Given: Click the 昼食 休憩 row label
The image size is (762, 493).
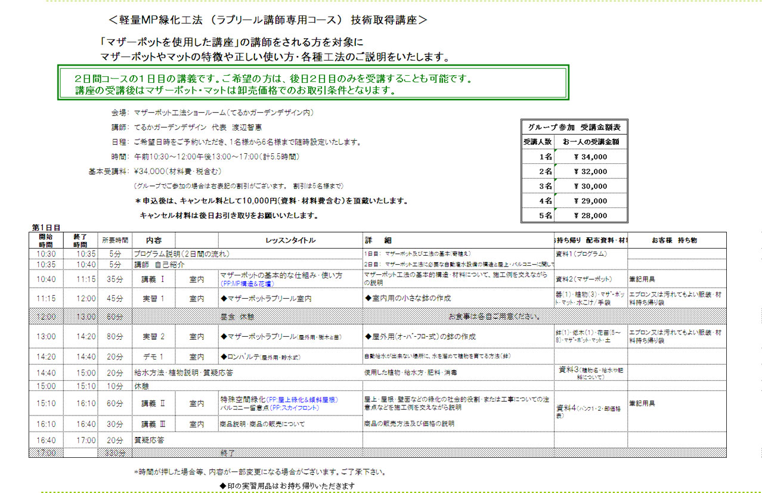Looking at the screenshot, I should pos(237,317).
